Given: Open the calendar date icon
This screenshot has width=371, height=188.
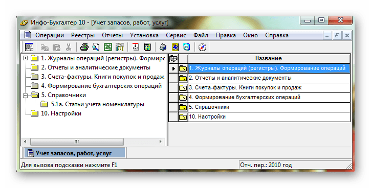Looking at the screenshot, I should pyautogui.click(x=136, y=47).
